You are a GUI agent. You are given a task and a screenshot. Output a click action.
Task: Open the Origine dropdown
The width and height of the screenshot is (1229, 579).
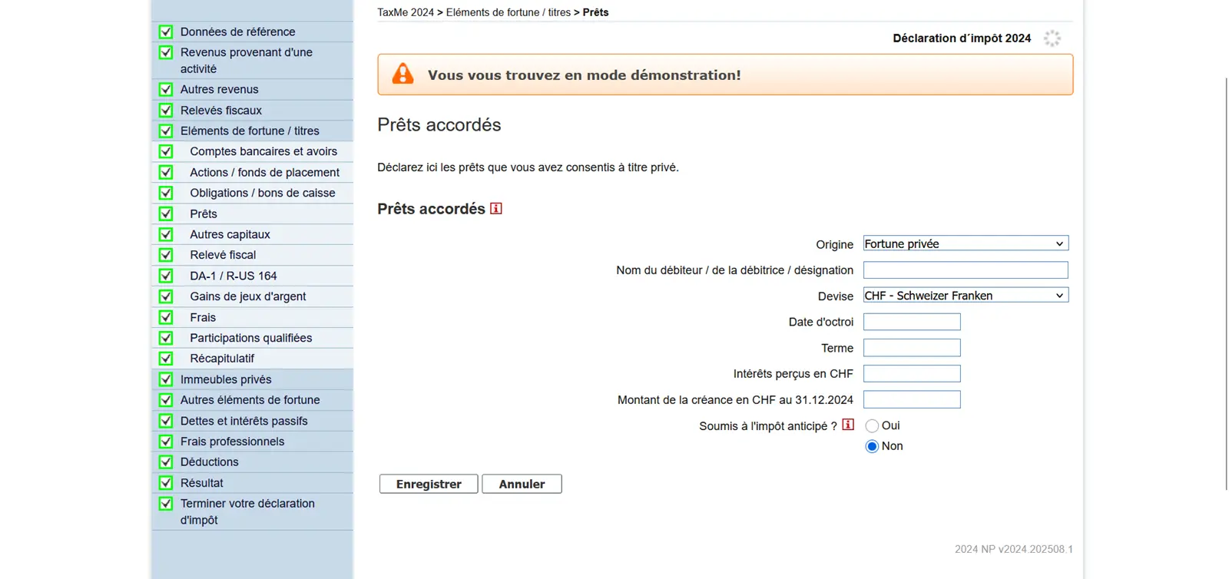[966, 243]
